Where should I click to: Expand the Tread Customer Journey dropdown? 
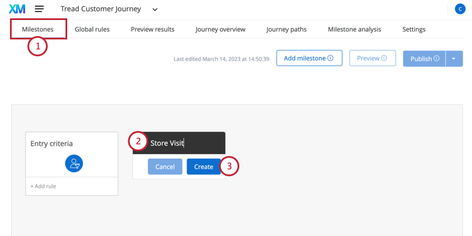coord(155,9)
